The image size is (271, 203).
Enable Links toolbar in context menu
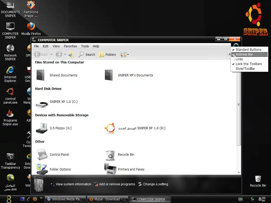249,59
